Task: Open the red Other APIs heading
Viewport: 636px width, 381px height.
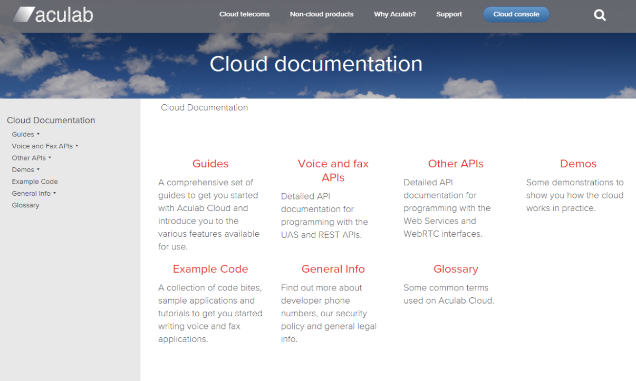Action: [x=456, y=164]
